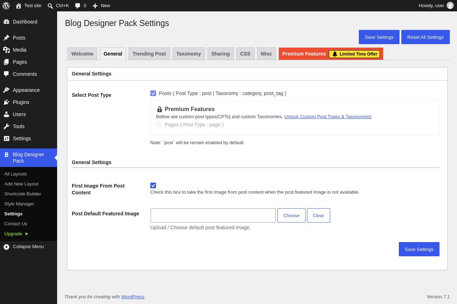The image size is (457, 304).
Task: Open the Misc tab
Action: (266, 54)
